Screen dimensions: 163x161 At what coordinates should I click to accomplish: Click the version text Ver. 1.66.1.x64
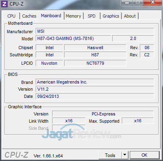[48, 156]
